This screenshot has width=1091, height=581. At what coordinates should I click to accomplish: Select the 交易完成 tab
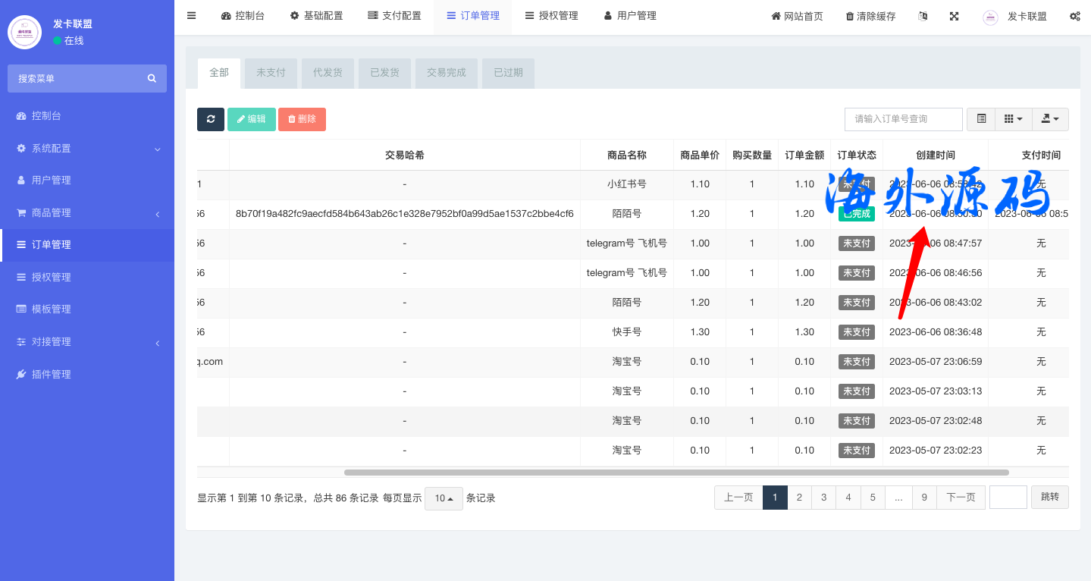[x=446, y=73]
